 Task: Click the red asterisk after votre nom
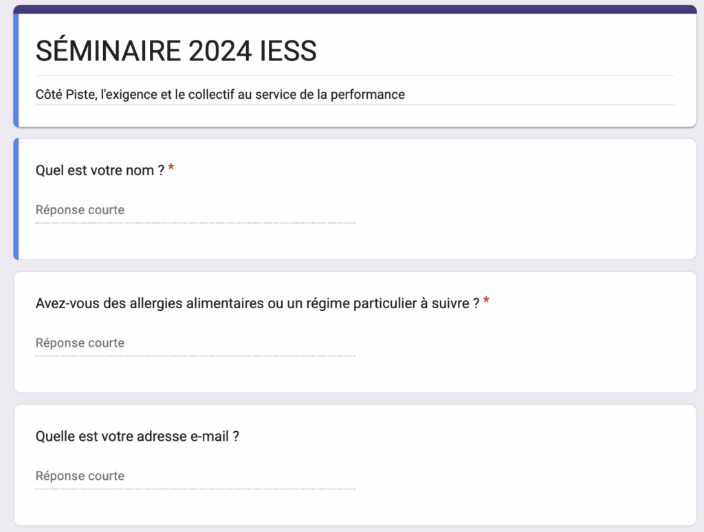pyautogui.click(x=171, y=167)
